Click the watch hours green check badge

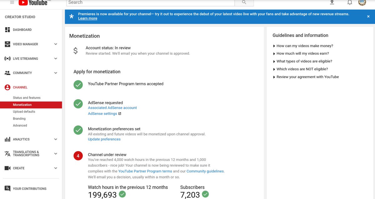[x=122, y=194]
